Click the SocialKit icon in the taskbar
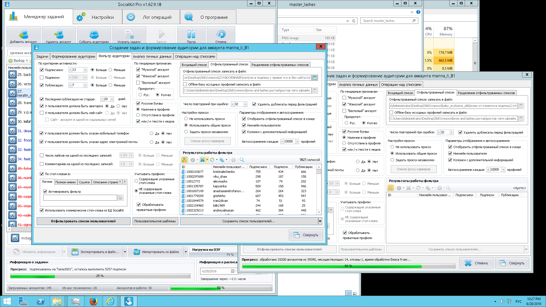Viewport: 546px width, 307px height. point(129,301)
